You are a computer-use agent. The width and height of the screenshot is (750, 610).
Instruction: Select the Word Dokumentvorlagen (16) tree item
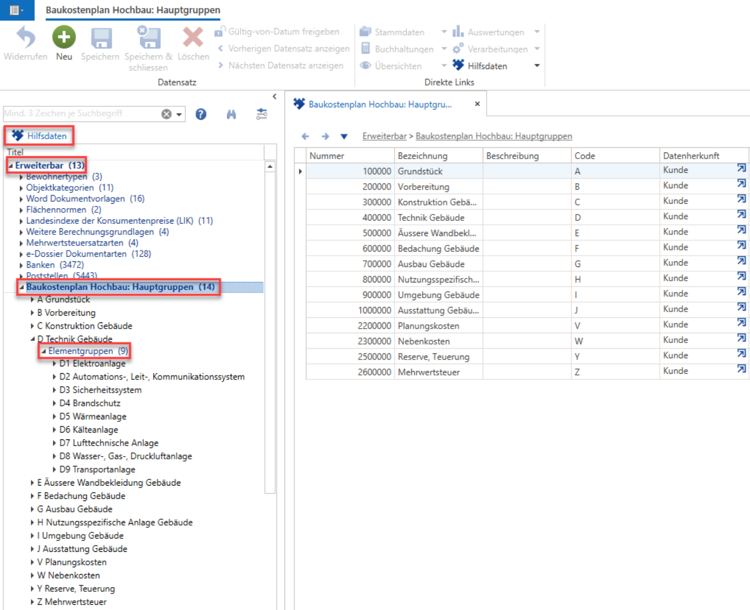click(x=85, y=199)
